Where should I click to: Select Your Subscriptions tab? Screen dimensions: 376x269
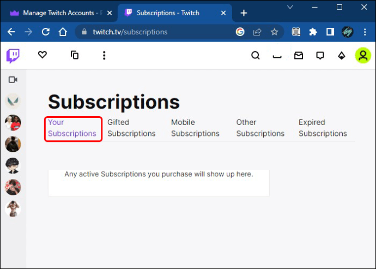click(72, 128)
